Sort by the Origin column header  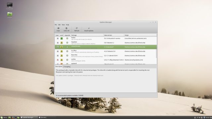coord(140,35)
